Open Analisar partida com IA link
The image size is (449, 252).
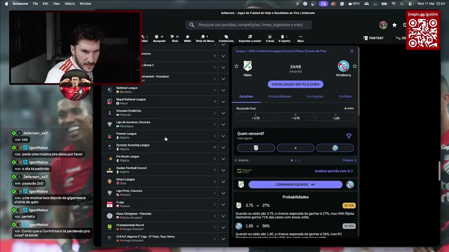pos(334,171)
